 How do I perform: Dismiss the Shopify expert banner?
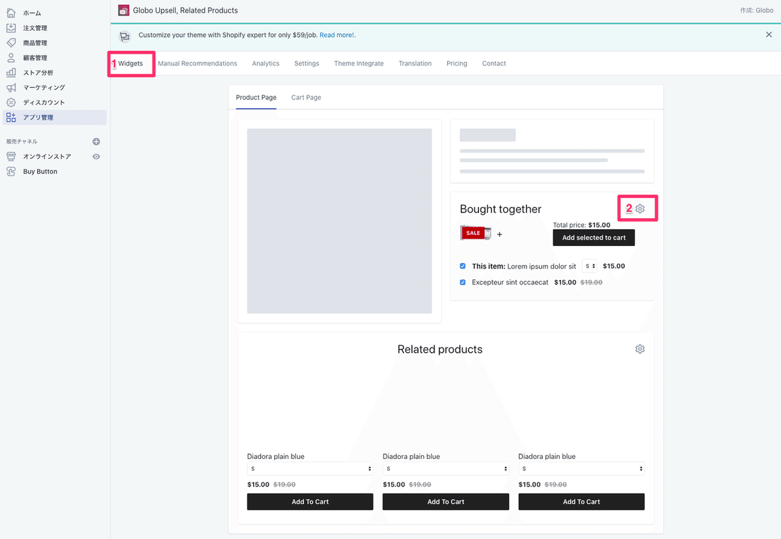click(769, 35)
